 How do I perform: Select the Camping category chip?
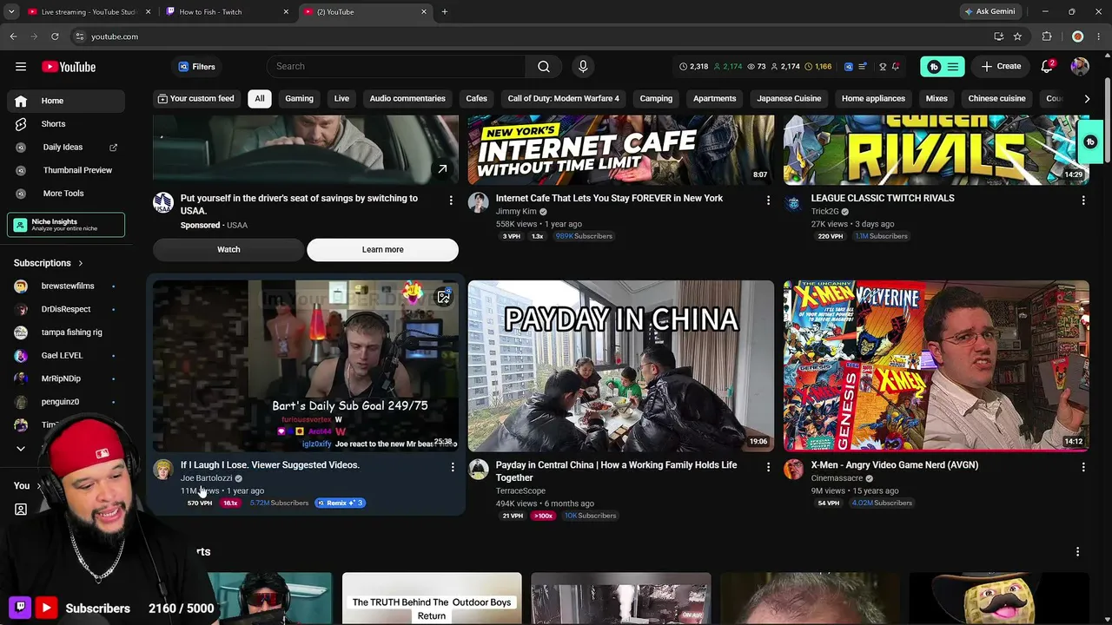(x=656, y=99)
